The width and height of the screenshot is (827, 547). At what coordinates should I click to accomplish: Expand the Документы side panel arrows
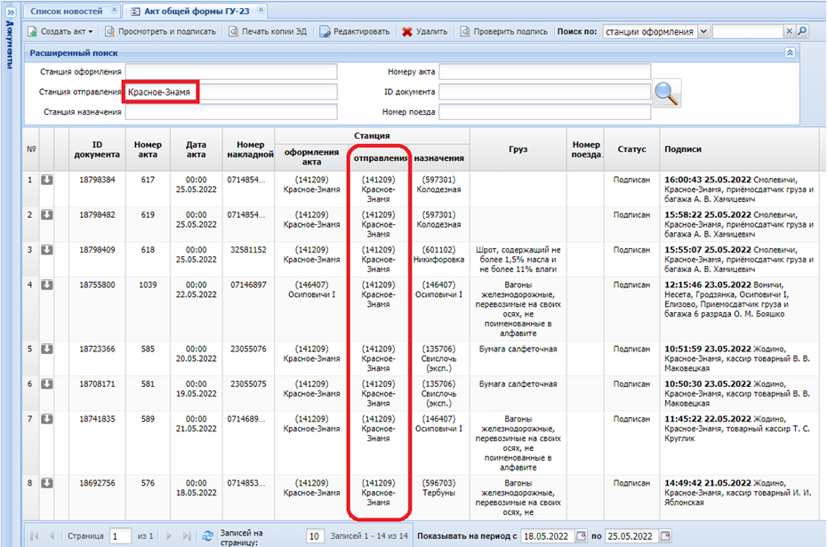point(11,12)
